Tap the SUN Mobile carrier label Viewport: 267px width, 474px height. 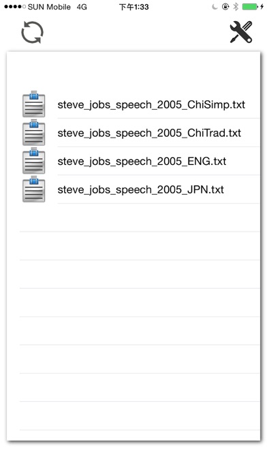point(49,7)
